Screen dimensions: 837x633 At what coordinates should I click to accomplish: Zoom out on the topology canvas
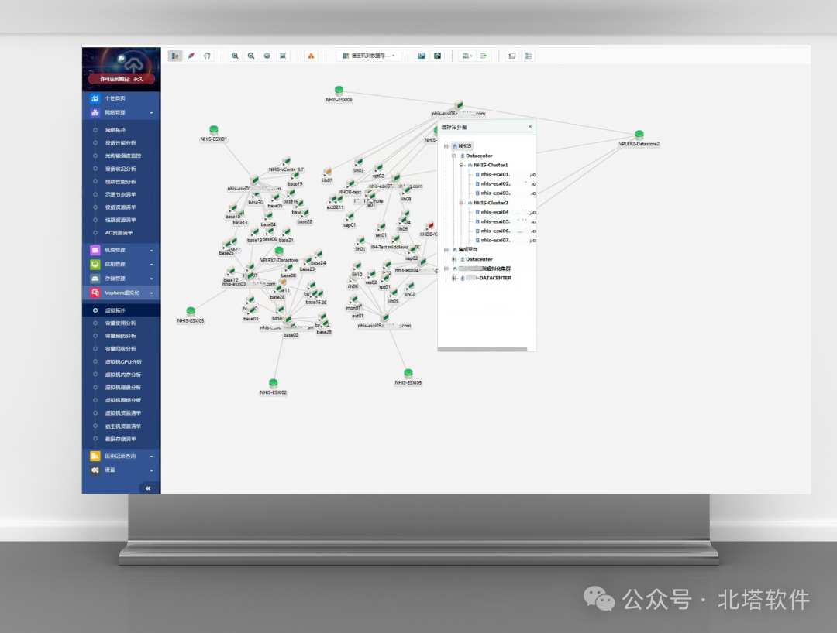[251, 56]
